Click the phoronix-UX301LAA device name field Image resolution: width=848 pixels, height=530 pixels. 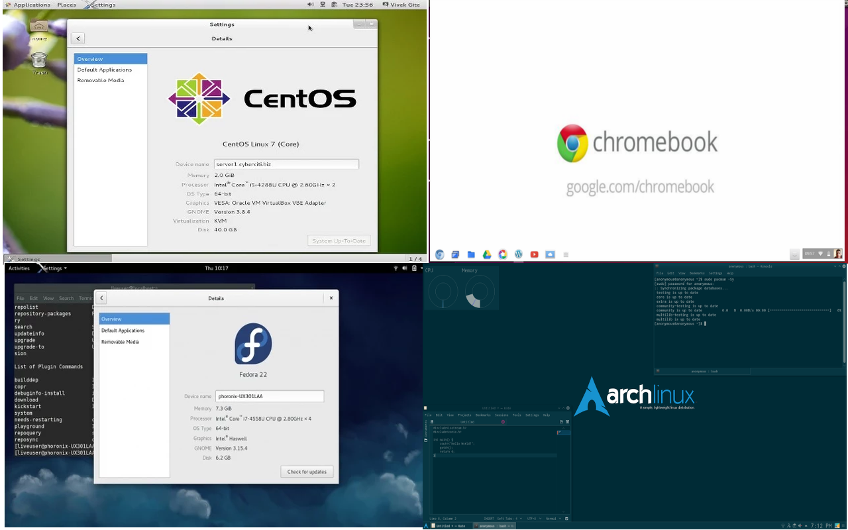pyautogui.click(x=270, y=396)
